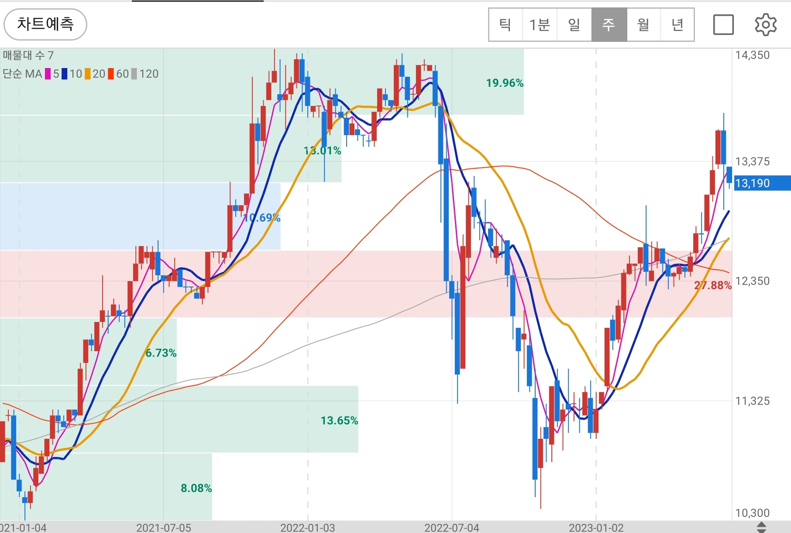The height and width of the screenshot is (533, 791).
Task: Click the 13,375 price axis label
Action: (x=753, y=161)
